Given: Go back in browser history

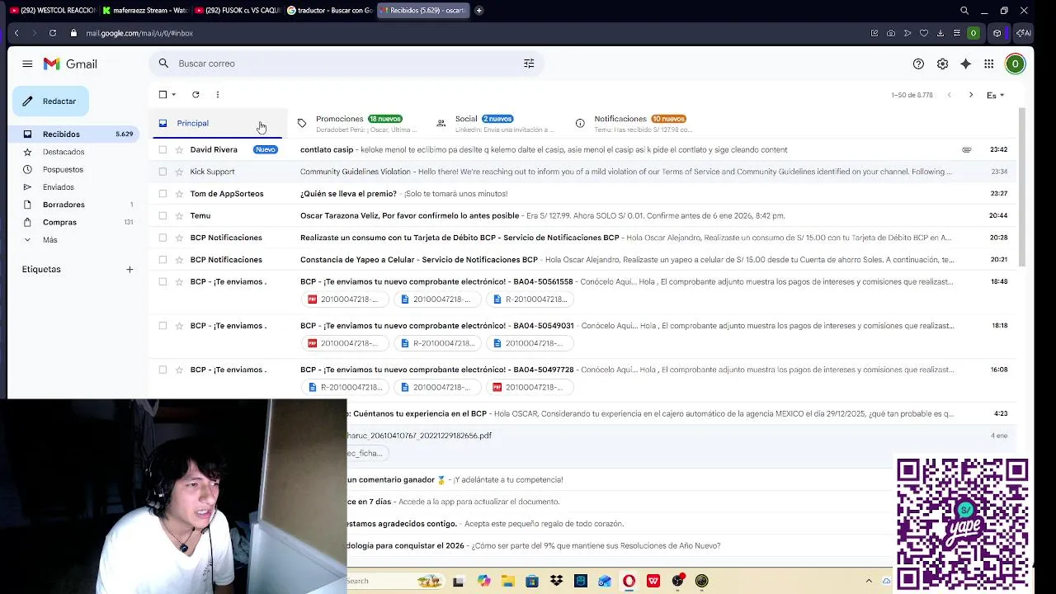Looking at the screenshot, I should 16,33.
